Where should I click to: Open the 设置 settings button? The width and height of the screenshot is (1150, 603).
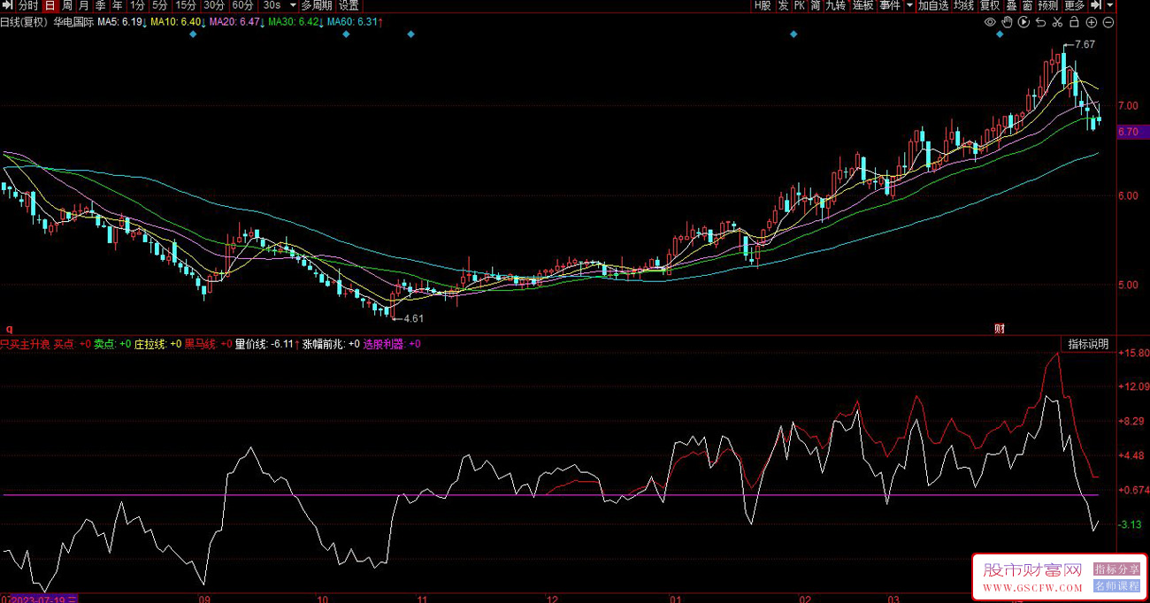349,5
